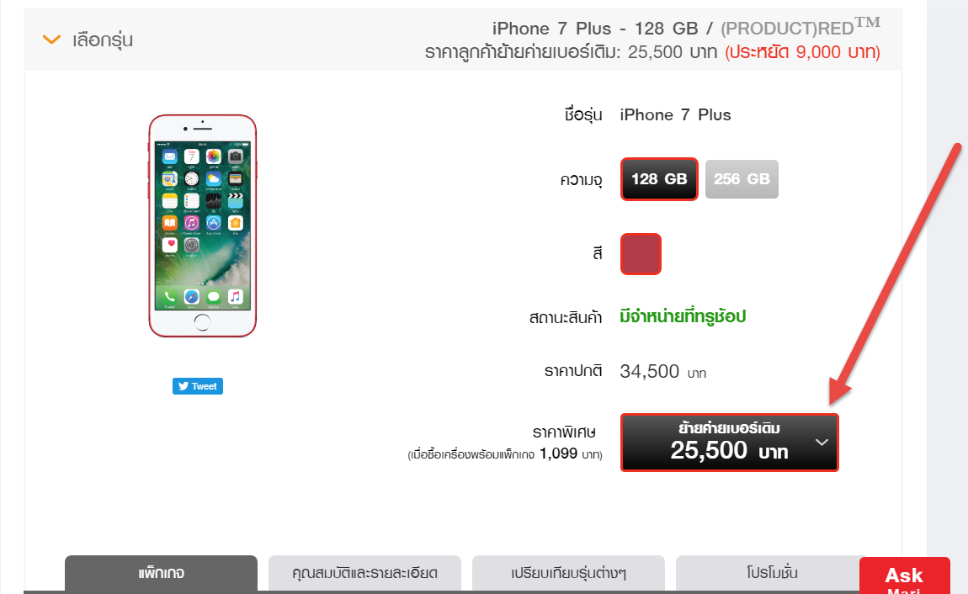Screen dimensions: 968x594
Task: Collapse the เลือกรุ่น section with orange chevron
Action: (52, 40)
